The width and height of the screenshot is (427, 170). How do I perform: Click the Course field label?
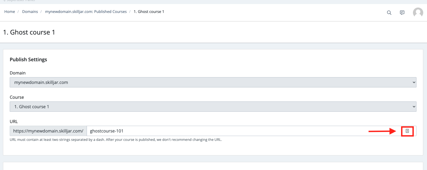point(17,97)
